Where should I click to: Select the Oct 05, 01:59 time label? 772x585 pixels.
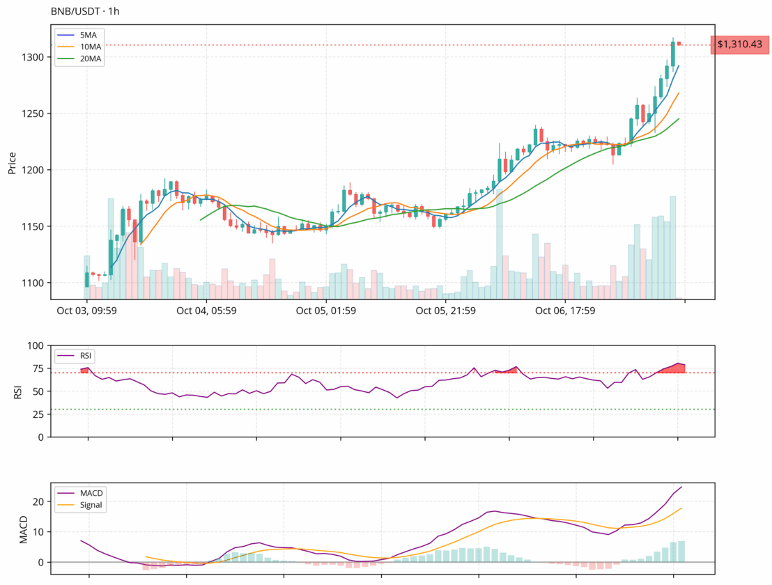click(x=326, y=311)
